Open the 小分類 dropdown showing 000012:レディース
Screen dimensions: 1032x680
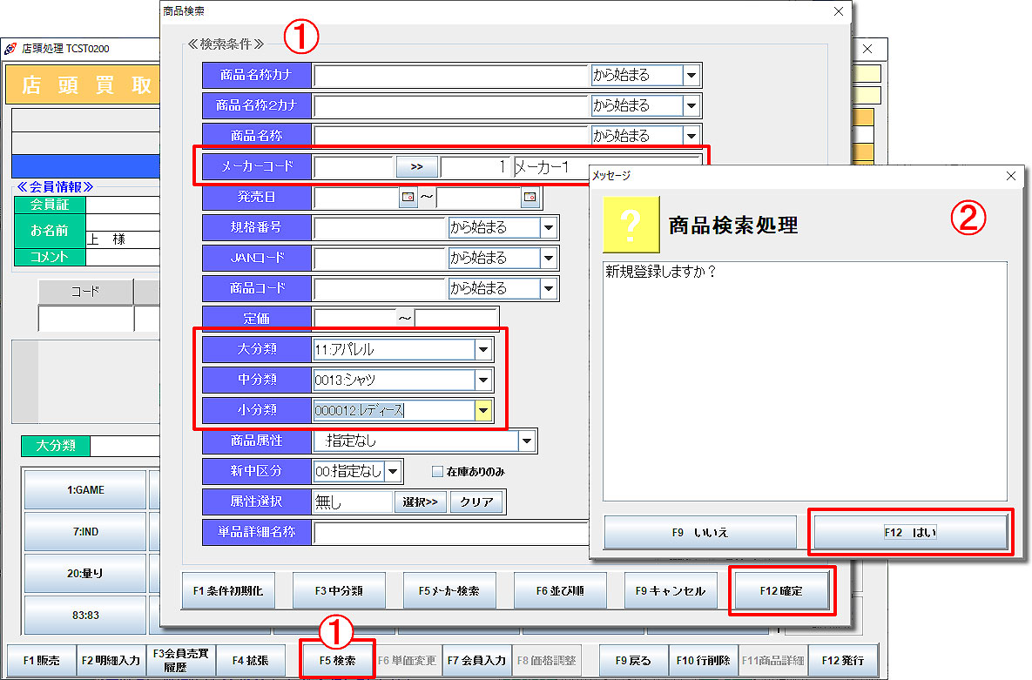point(483,410)
